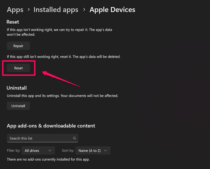Click the no add-ons installed message

(x=48, y=159)
